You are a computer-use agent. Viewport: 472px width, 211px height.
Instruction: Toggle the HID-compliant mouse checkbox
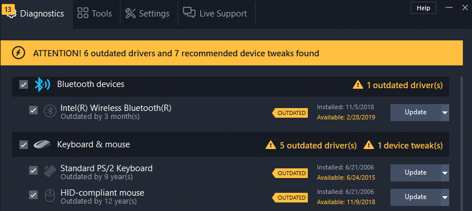pos(33,195)
